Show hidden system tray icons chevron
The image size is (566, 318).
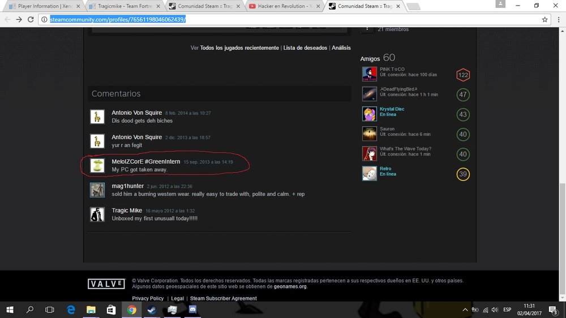pos(465,310)
